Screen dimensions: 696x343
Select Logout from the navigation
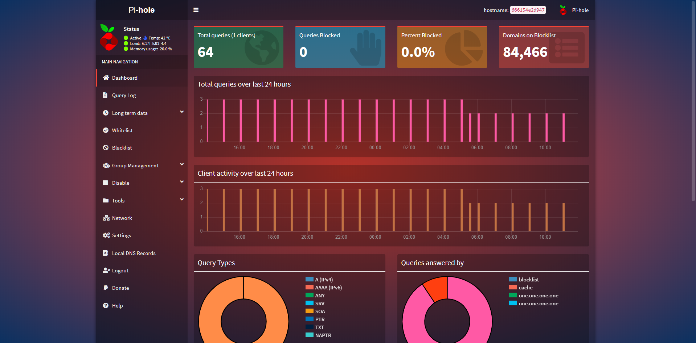pos(120,271)
